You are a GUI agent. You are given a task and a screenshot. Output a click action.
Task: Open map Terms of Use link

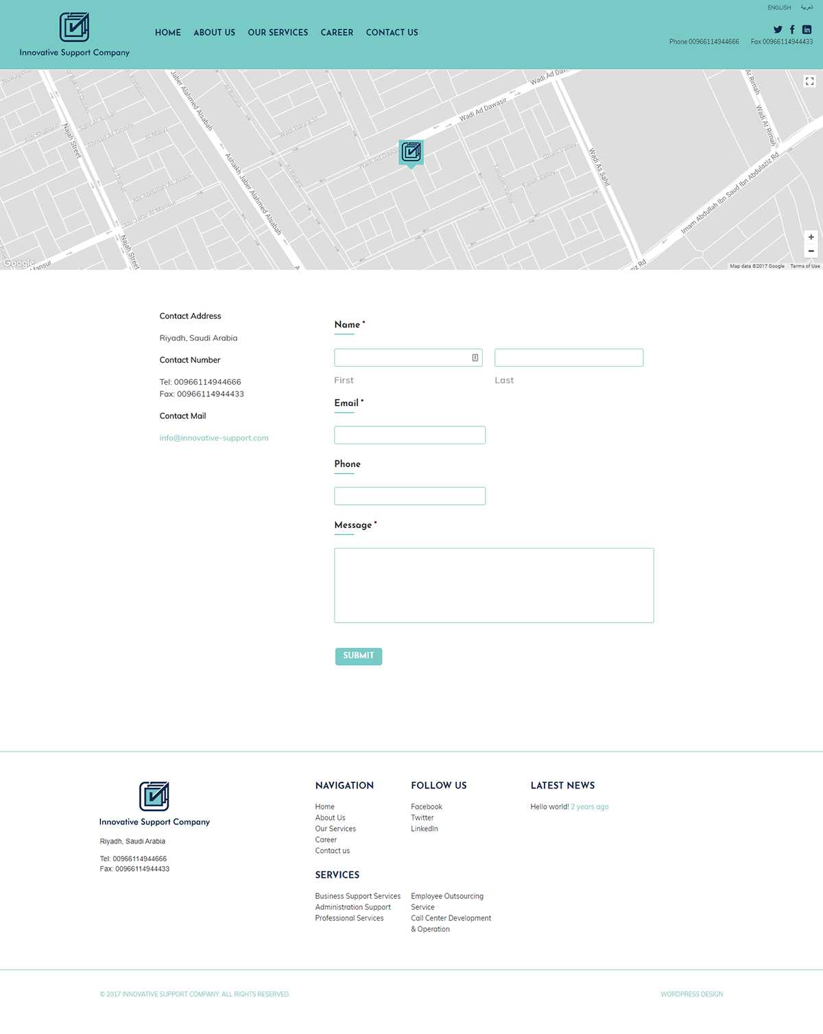point(804,266)
